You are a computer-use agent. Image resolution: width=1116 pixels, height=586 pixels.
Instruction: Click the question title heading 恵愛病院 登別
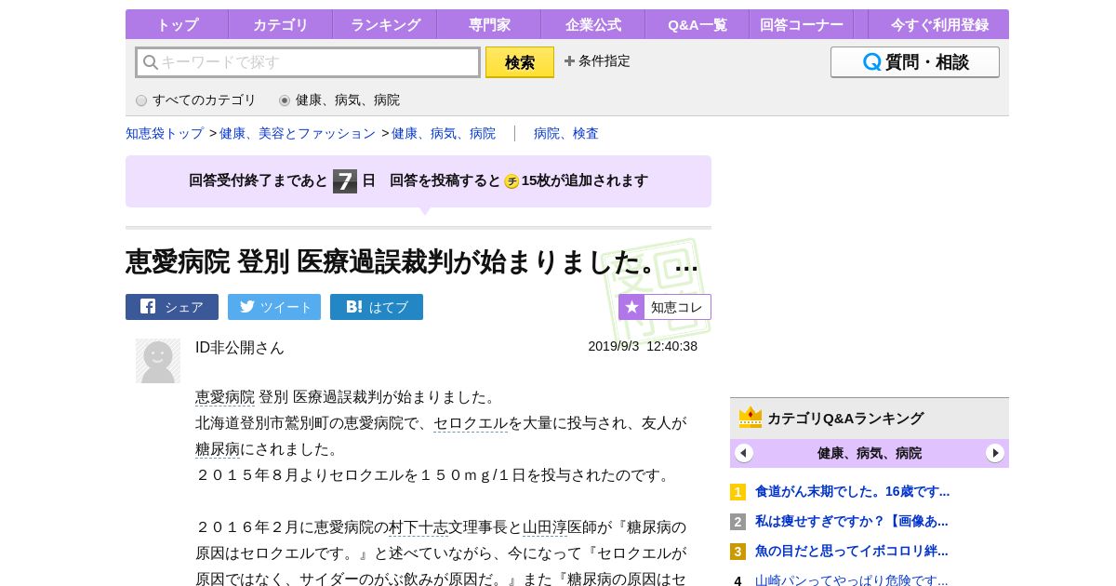[412, 261]
